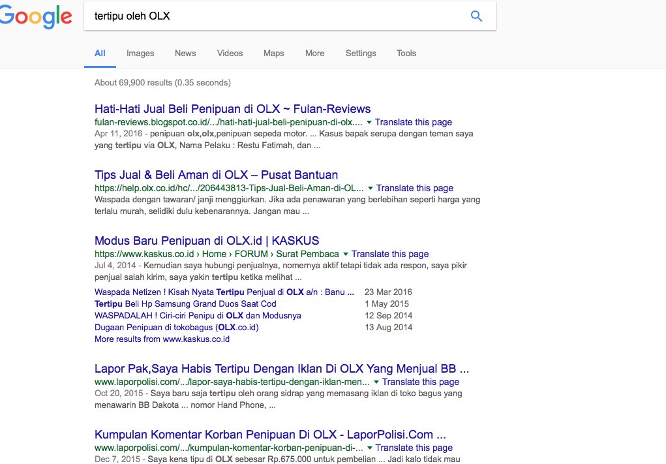Expand dropdown arrow next to lapor-saya-habis-tertipu URL

[376, 382]
